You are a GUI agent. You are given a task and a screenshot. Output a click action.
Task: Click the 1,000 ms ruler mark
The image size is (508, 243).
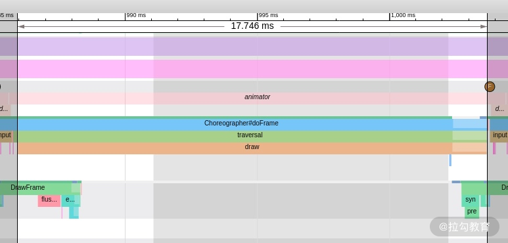[403, 15]
